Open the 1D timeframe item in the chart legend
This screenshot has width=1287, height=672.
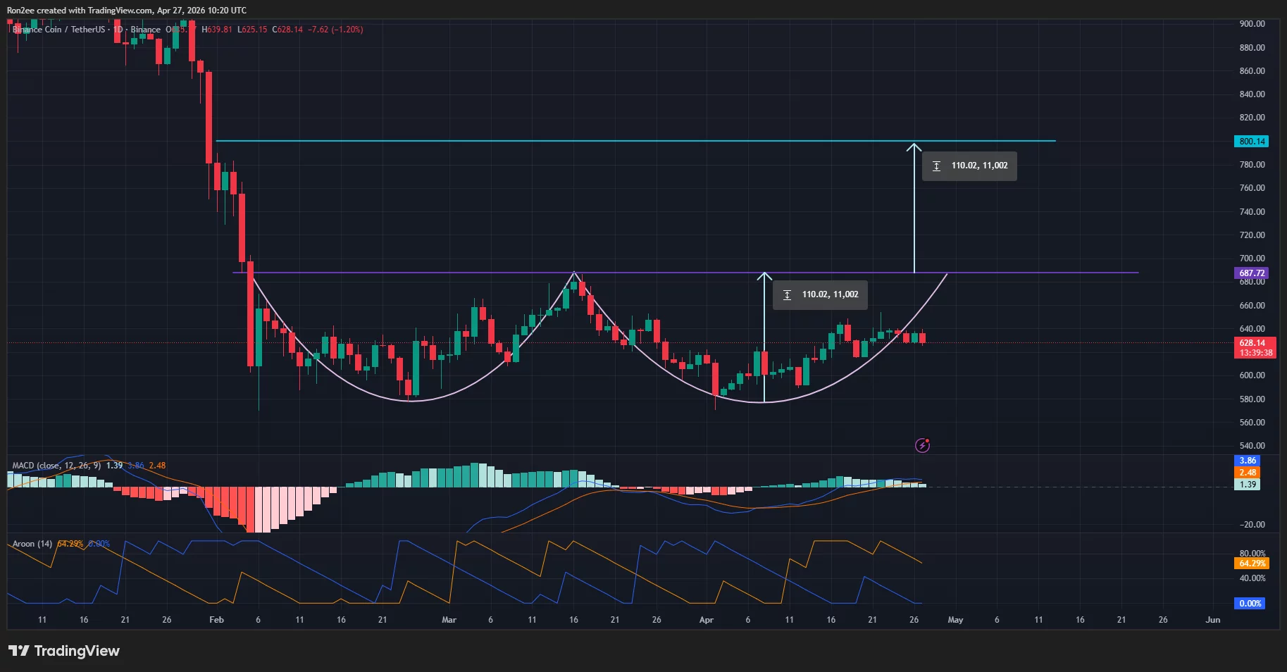[118, 30]
